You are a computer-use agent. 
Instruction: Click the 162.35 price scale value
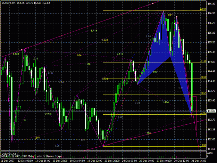pyautogui.click(x=211, y=130)
